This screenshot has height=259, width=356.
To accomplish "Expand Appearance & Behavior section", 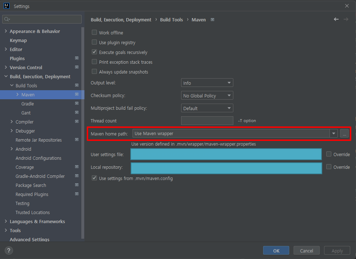I will pyautogui.click(x=6, y=31).
